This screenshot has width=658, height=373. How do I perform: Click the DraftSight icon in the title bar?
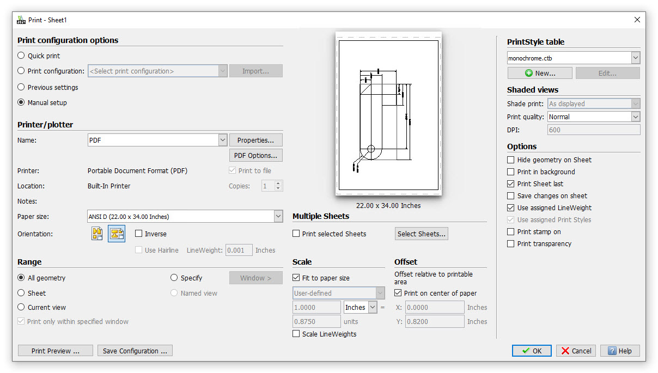(20, 20)
